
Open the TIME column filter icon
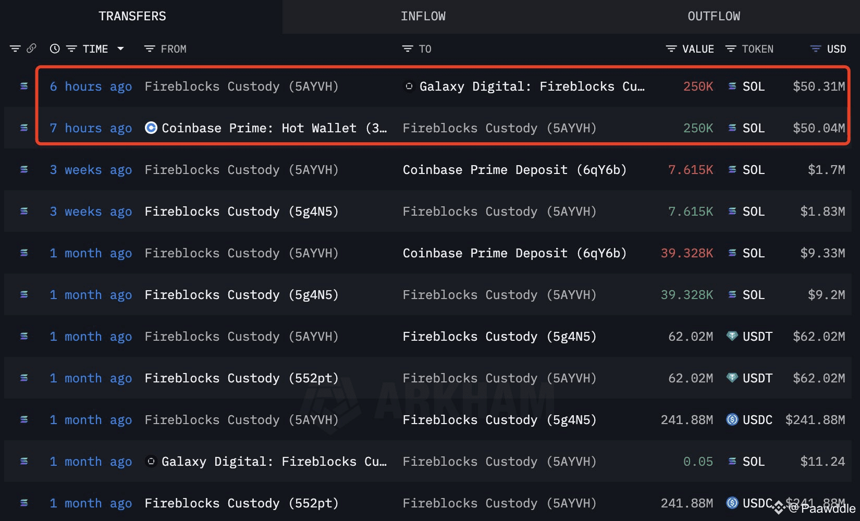tap(71, 48)
